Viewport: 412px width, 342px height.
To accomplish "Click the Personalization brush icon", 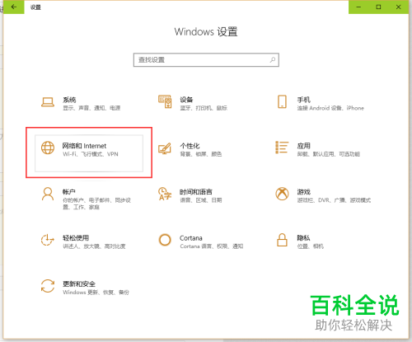I will click(165, 148).
